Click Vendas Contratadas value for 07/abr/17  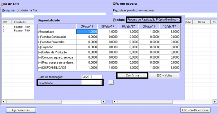tap(128, 37)
